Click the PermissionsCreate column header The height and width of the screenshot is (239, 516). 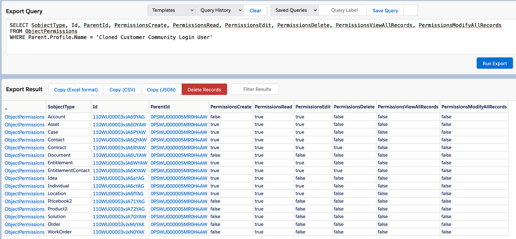(231, 107)
